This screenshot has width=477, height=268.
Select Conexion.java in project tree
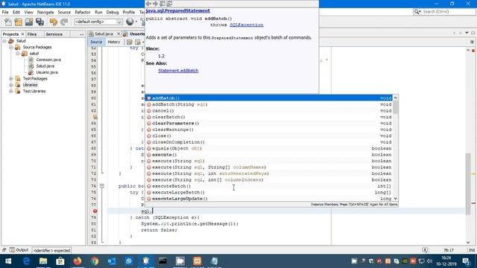48,60
